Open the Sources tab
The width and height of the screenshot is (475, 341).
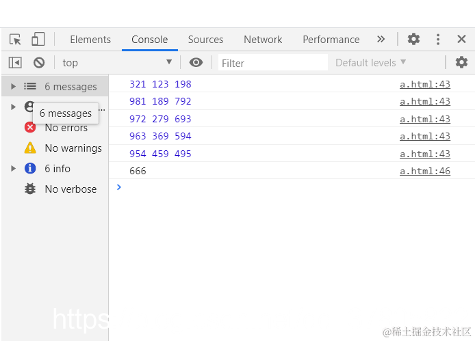click(205, 40)
